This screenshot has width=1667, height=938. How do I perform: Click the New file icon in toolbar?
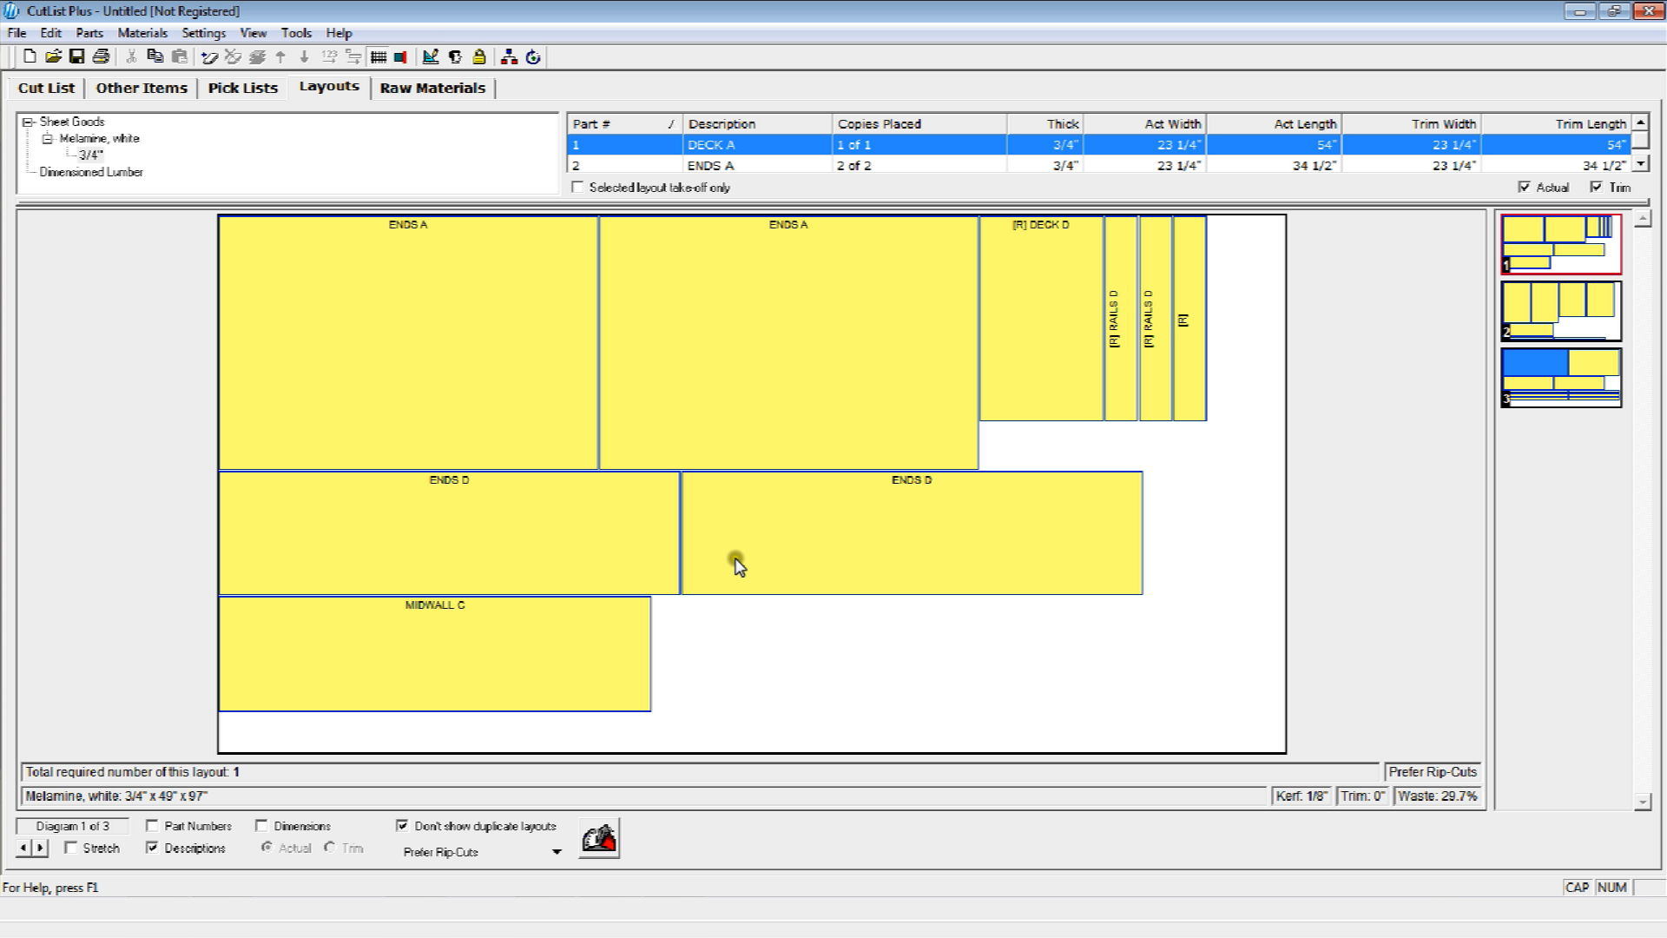coord(29,56)
